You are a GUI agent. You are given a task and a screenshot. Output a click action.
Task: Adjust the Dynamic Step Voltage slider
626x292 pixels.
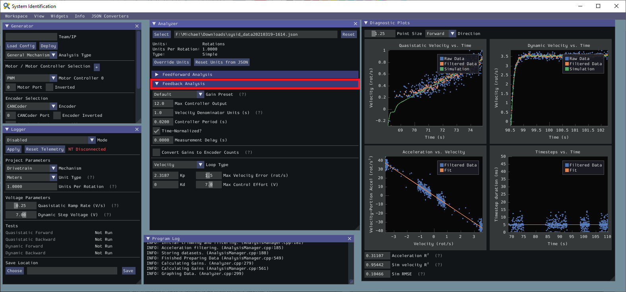point(21,215)
